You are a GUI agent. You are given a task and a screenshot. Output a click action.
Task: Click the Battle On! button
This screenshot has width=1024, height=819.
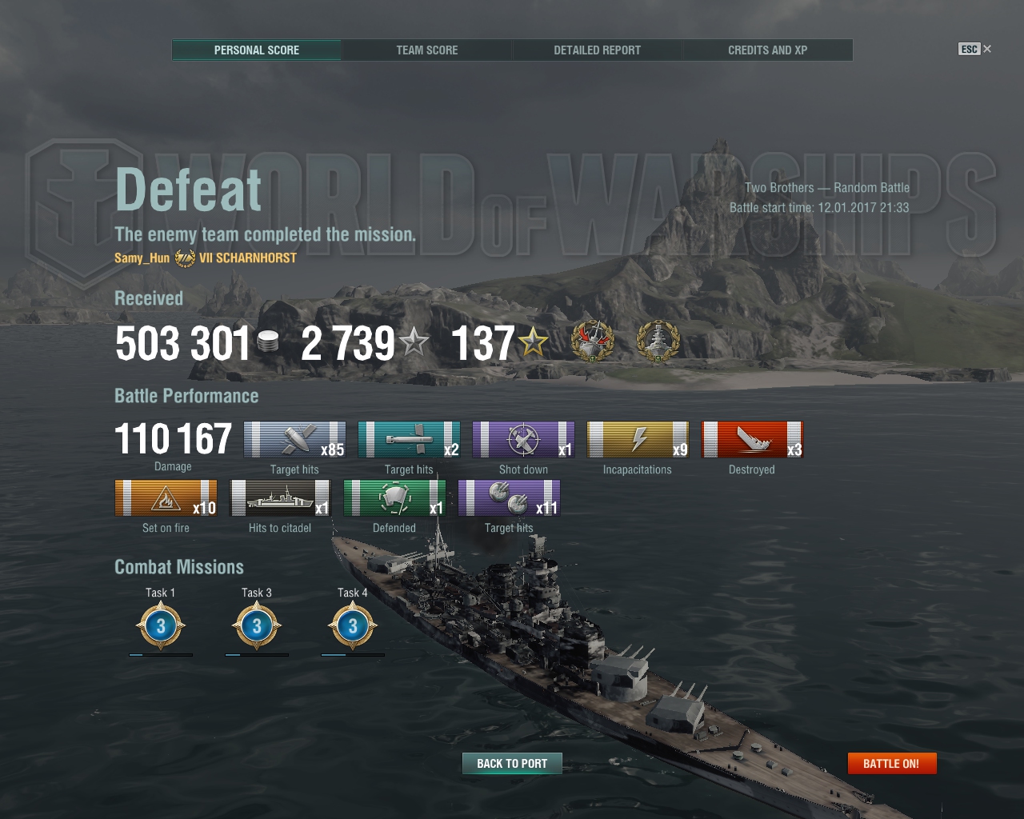click(x=891, y=764)
